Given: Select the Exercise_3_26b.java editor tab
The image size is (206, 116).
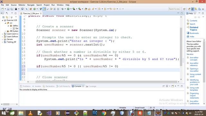Looking at the screenshot, I should [x=31, y=14].
